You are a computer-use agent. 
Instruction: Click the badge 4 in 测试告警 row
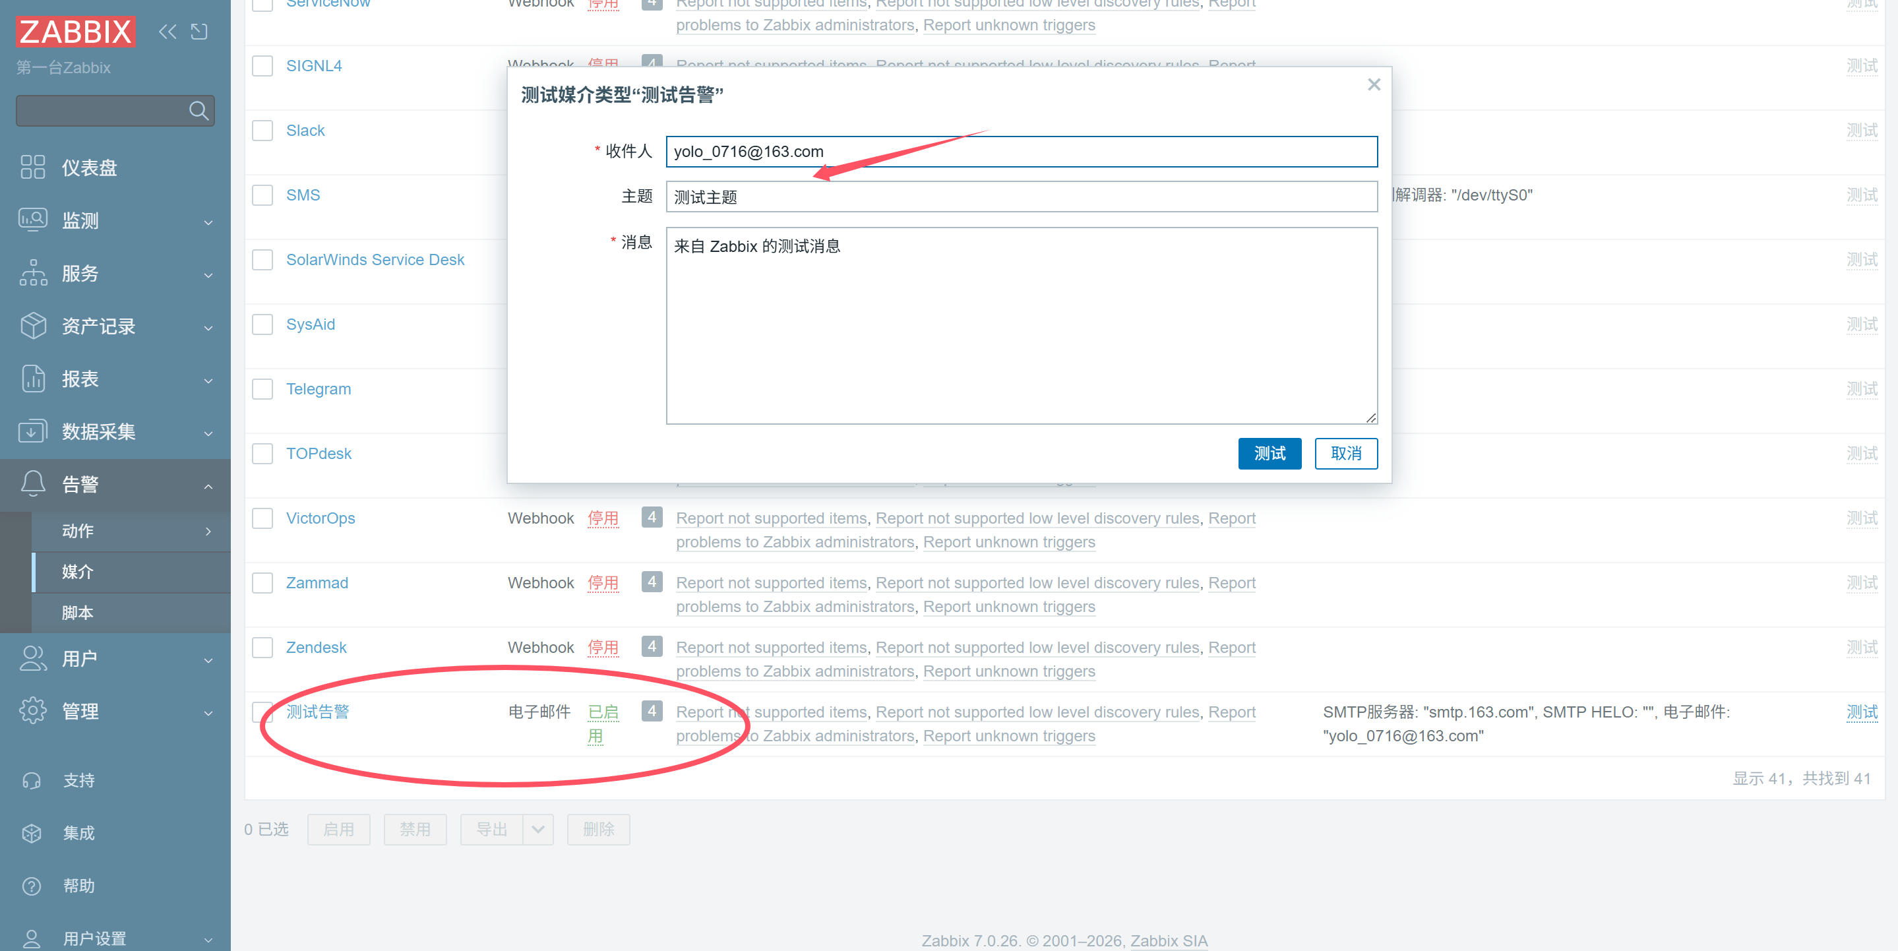point(652,712)
